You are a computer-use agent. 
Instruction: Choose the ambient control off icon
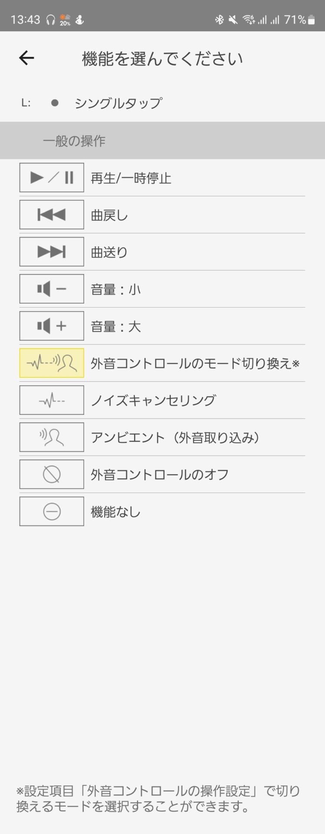point(52,474)
